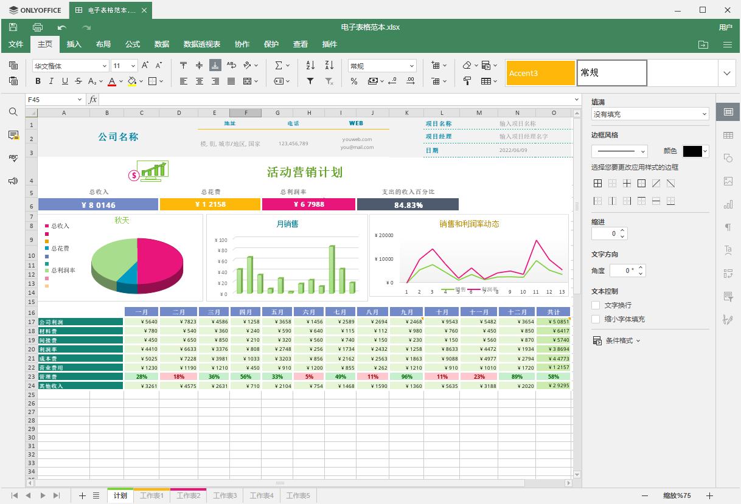This screenshot has width=741, height=504.
Task: Click the black border color swatch
Action: 692,151
